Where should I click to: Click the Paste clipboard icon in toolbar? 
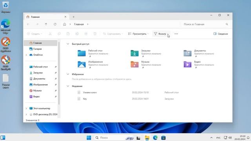pos(68,34)
